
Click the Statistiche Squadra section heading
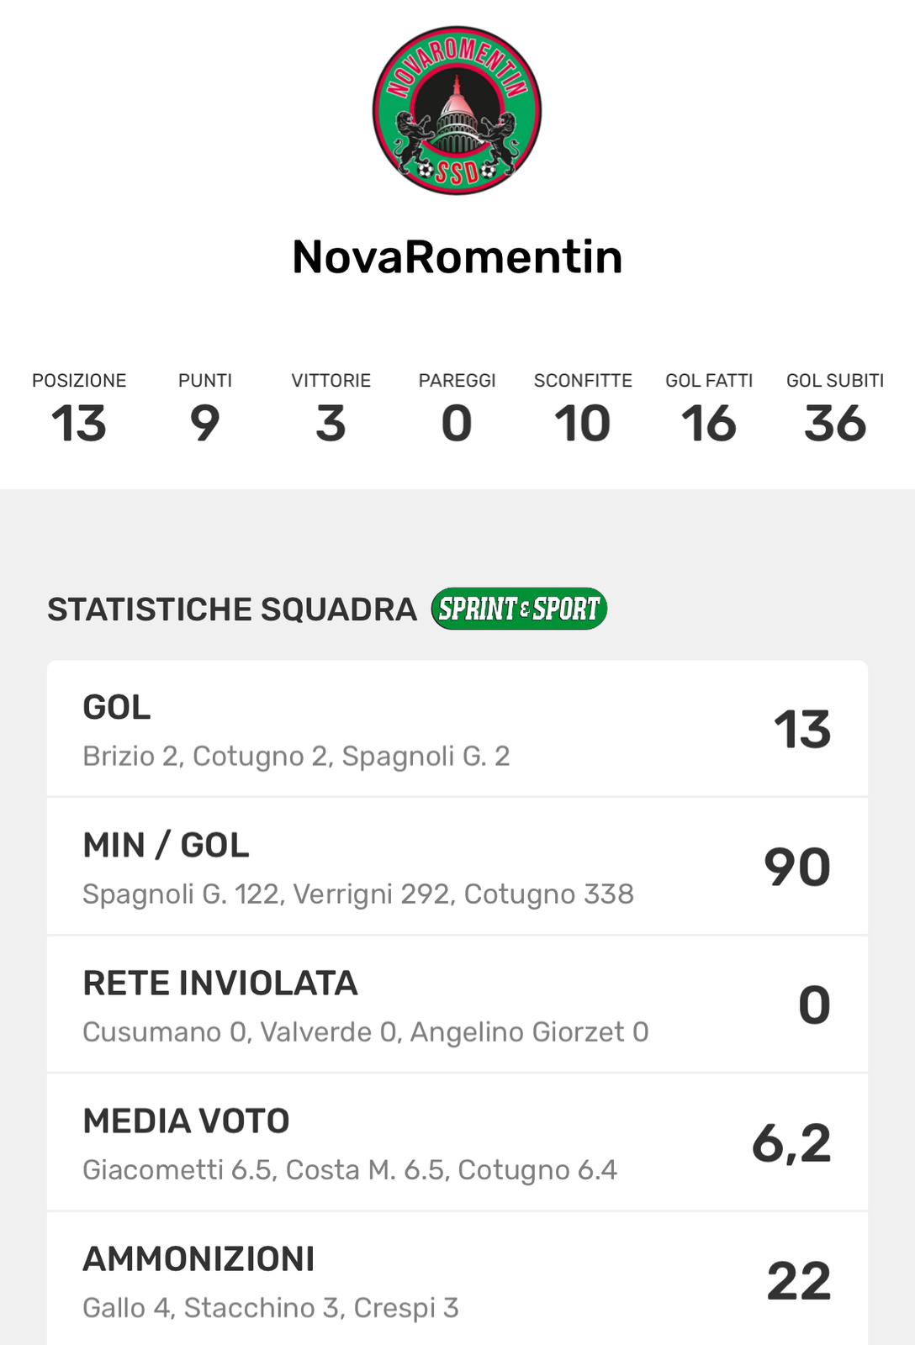(232, 609)
